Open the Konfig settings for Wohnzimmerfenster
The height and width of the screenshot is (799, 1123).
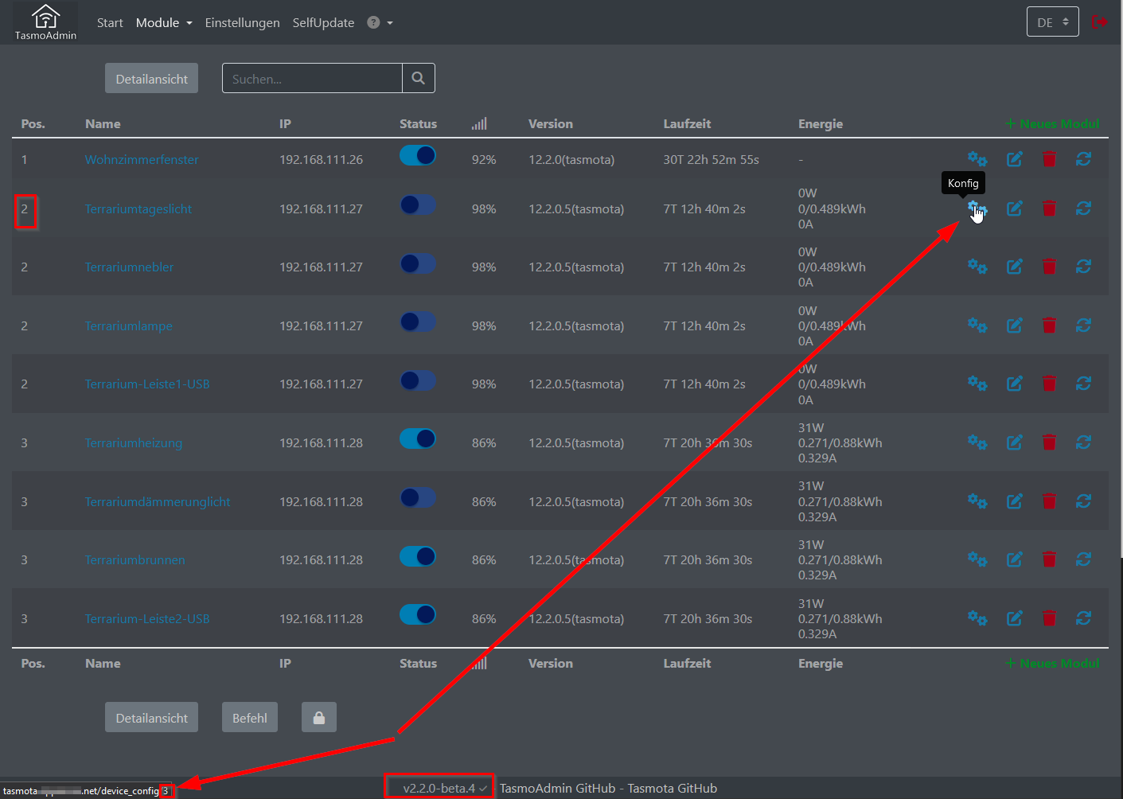977,158
